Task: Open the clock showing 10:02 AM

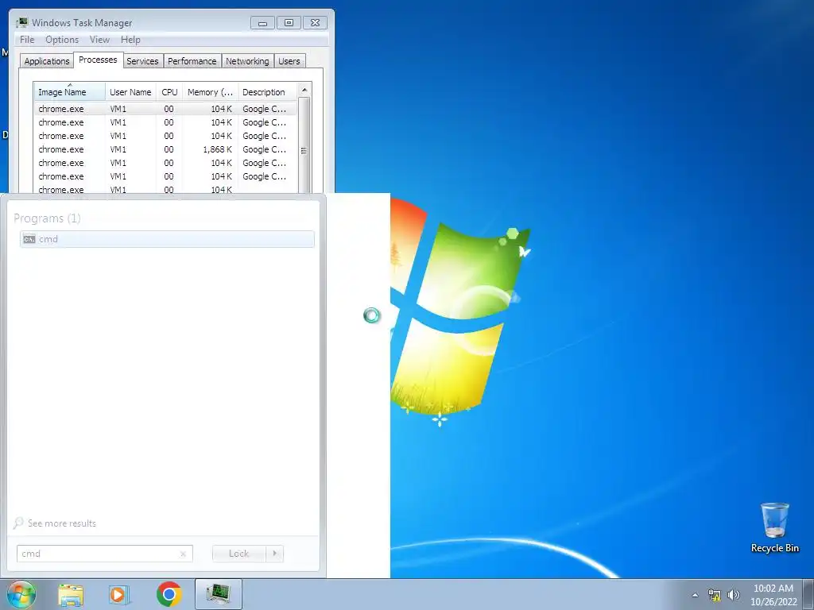Action: (x=773, y=595)
